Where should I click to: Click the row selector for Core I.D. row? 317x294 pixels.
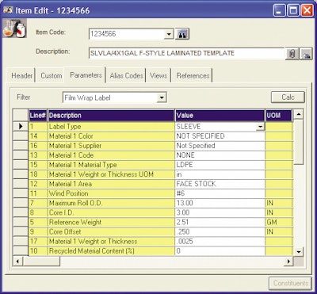point(21,212)
